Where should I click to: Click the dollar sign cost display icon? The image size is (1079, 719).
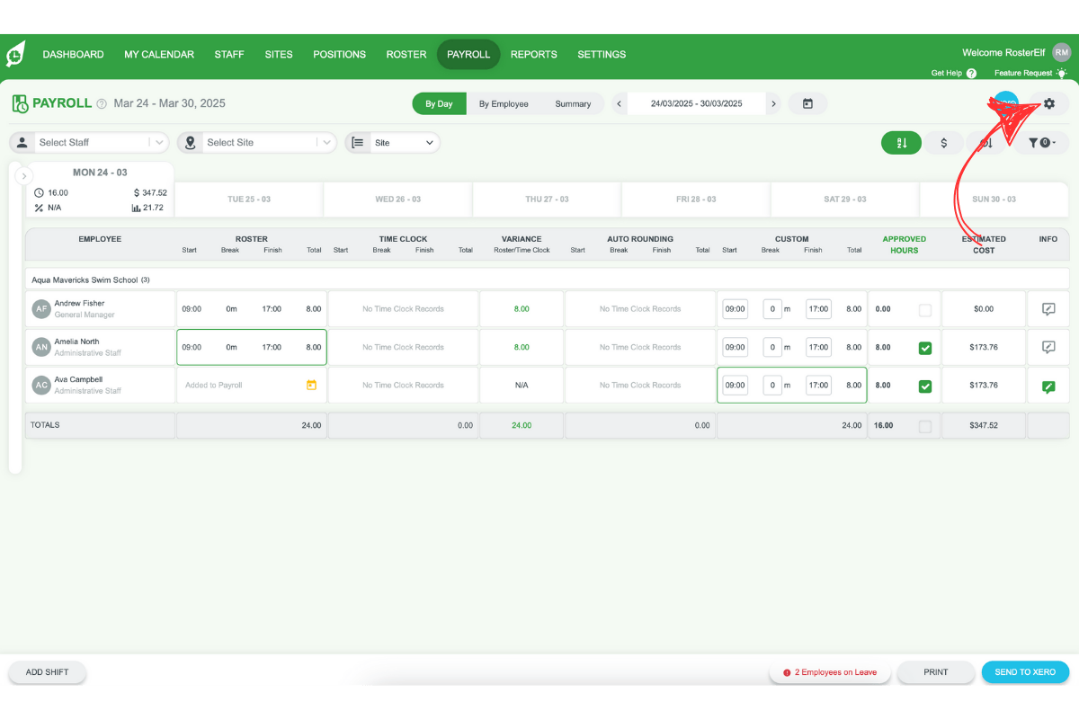pos(944,142)
